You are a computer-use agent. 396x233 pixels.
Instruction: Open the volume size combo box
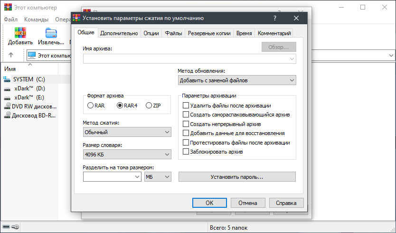112,176
